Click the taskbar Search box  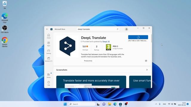[x=82, y=104]
